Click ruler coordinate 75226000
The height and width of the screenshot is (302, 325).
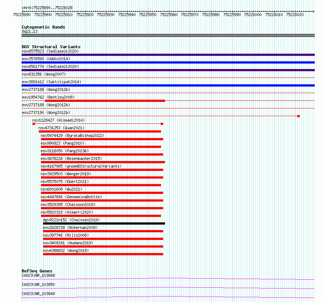(253, 15)
